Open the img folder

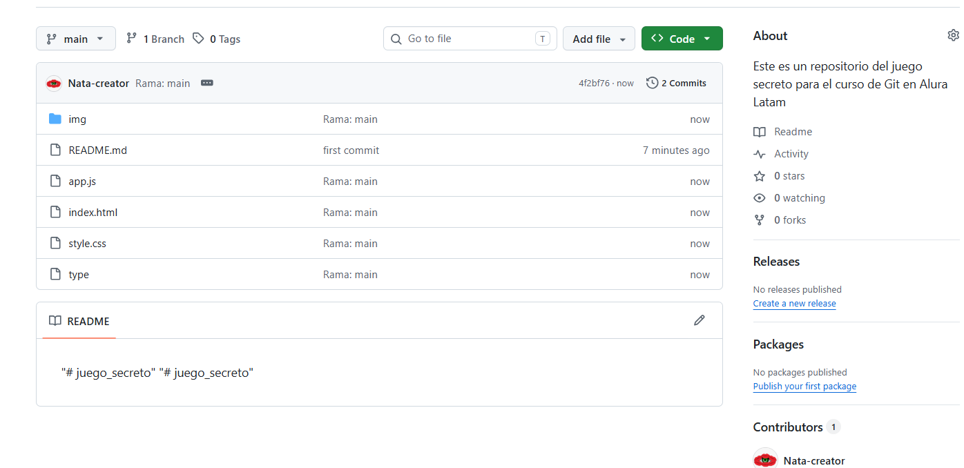[77, 119]
